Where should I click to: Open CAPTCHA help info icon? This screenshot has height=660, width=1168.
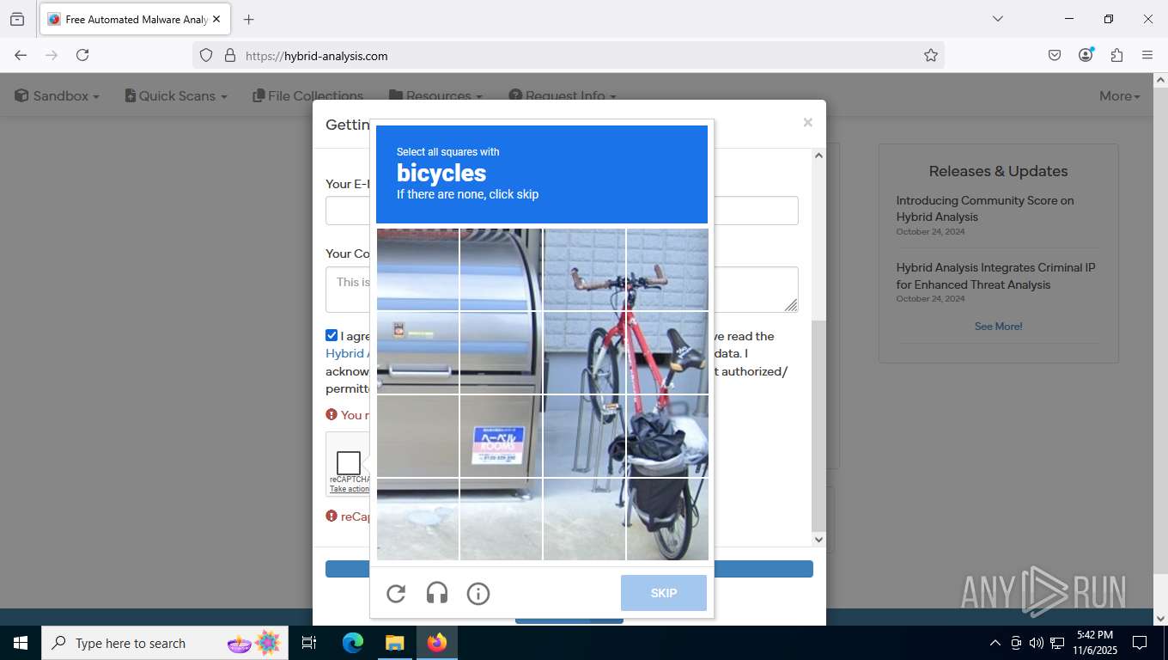(x=478, y=593)
